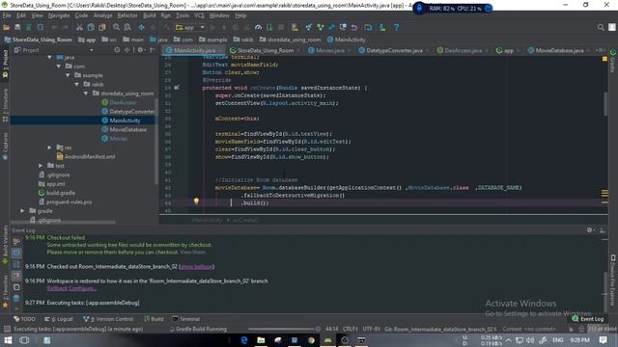Open the VCS menu
618x347 pixels.
pyautogui.click(x=199, y=15)
